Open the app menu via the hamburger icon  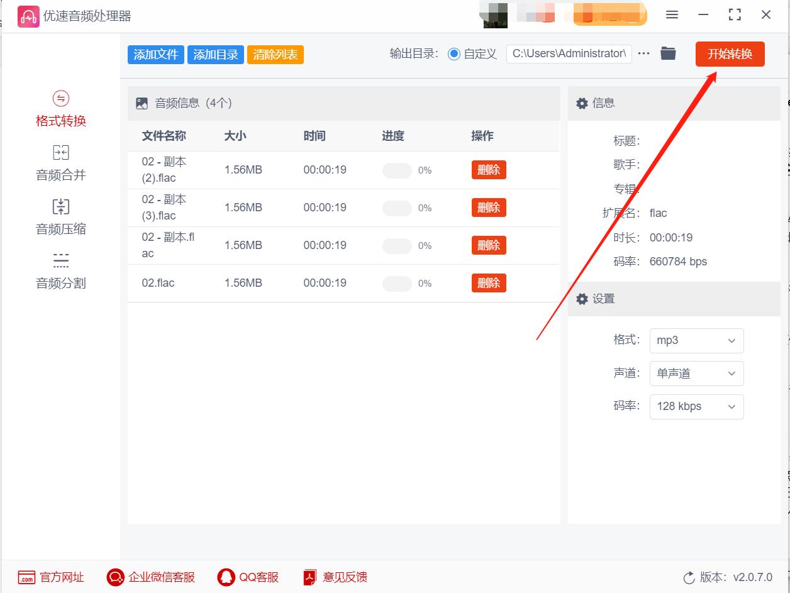tap(672, 14)
